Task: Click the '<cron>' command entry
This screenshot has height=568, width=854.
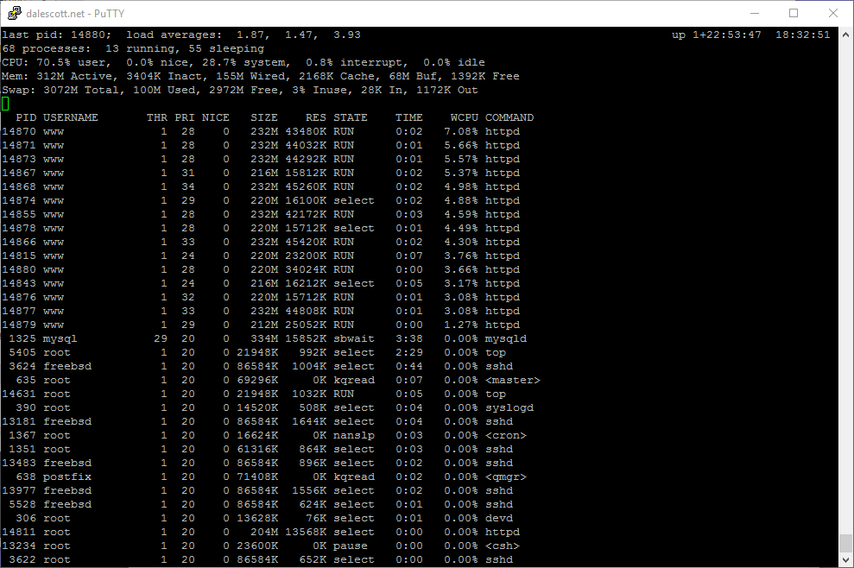Action: [x=506, y=435]
